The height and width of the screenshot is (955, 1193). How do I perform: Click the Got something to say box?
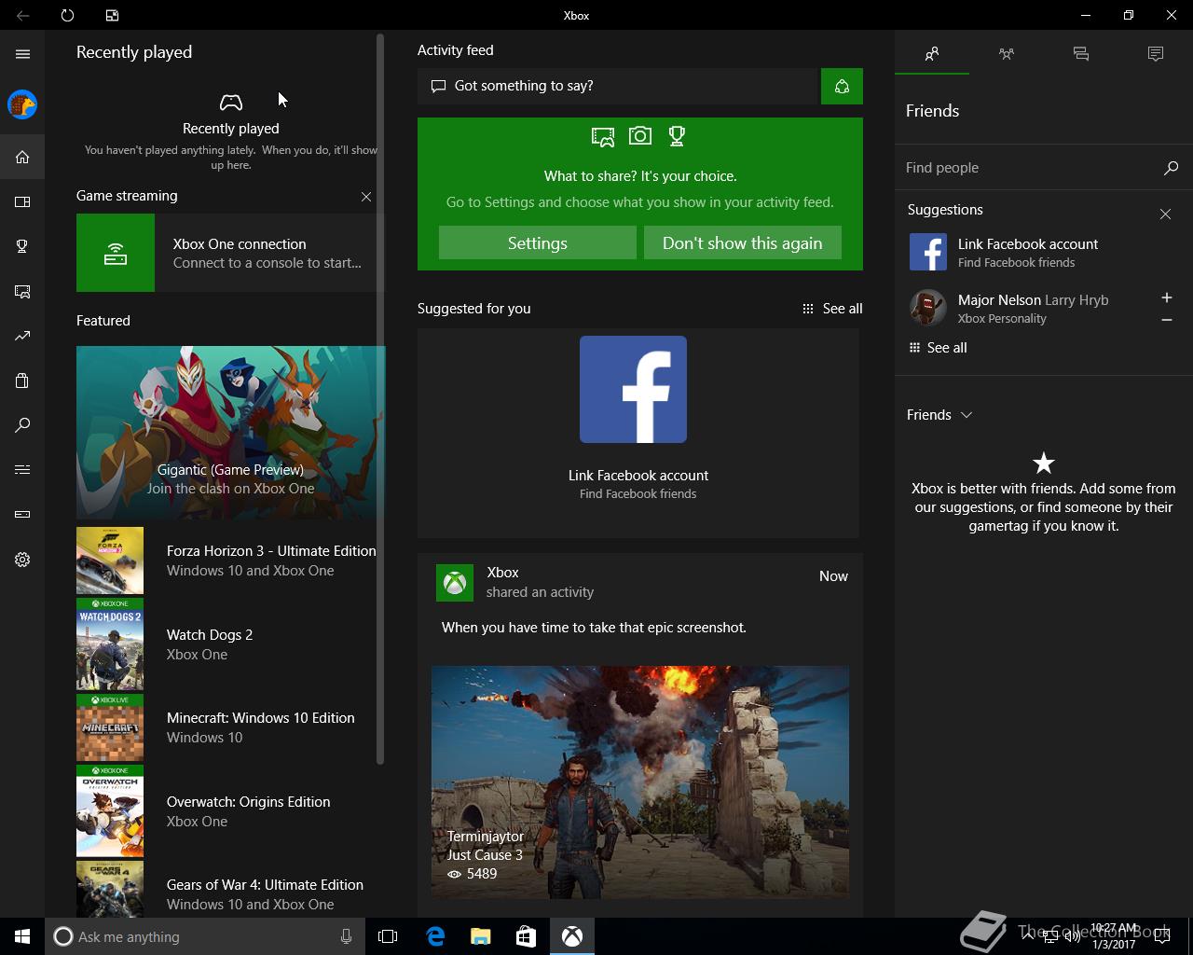[618, 86]
